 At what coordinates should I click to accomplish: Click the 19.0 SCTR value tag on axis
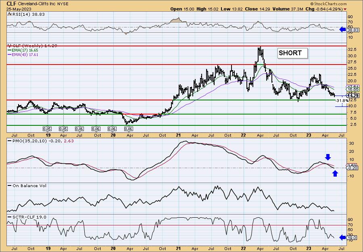coord(352,237)
